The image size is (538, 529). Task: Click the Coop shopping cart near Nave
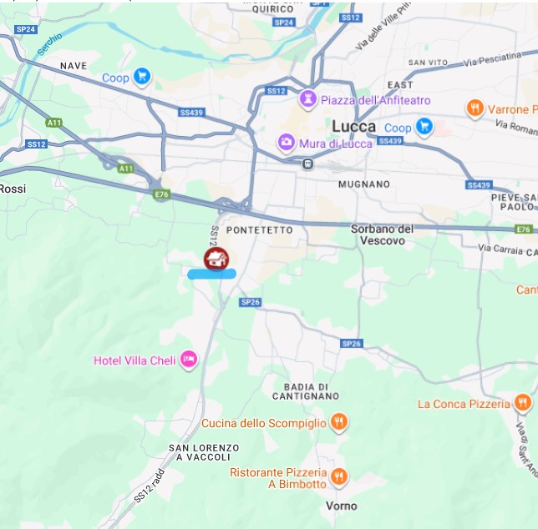pyautogui.click(x=142, y=77)
